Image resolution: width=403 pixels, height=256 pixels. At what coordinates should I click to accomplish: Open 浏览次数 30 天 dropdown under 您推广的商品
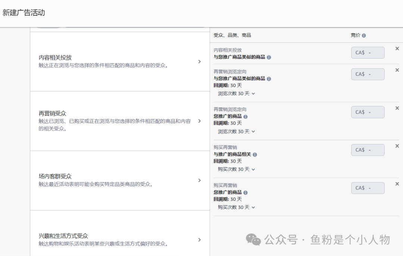tap(236, 132)
